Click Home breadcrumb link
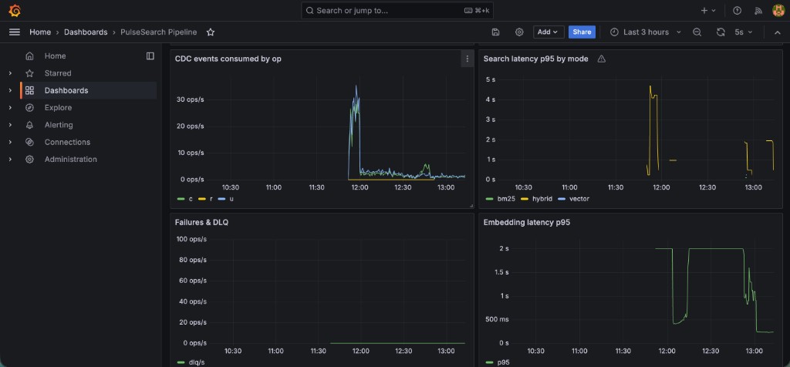This screenshot has height=367, width=790. click(40, 32)
